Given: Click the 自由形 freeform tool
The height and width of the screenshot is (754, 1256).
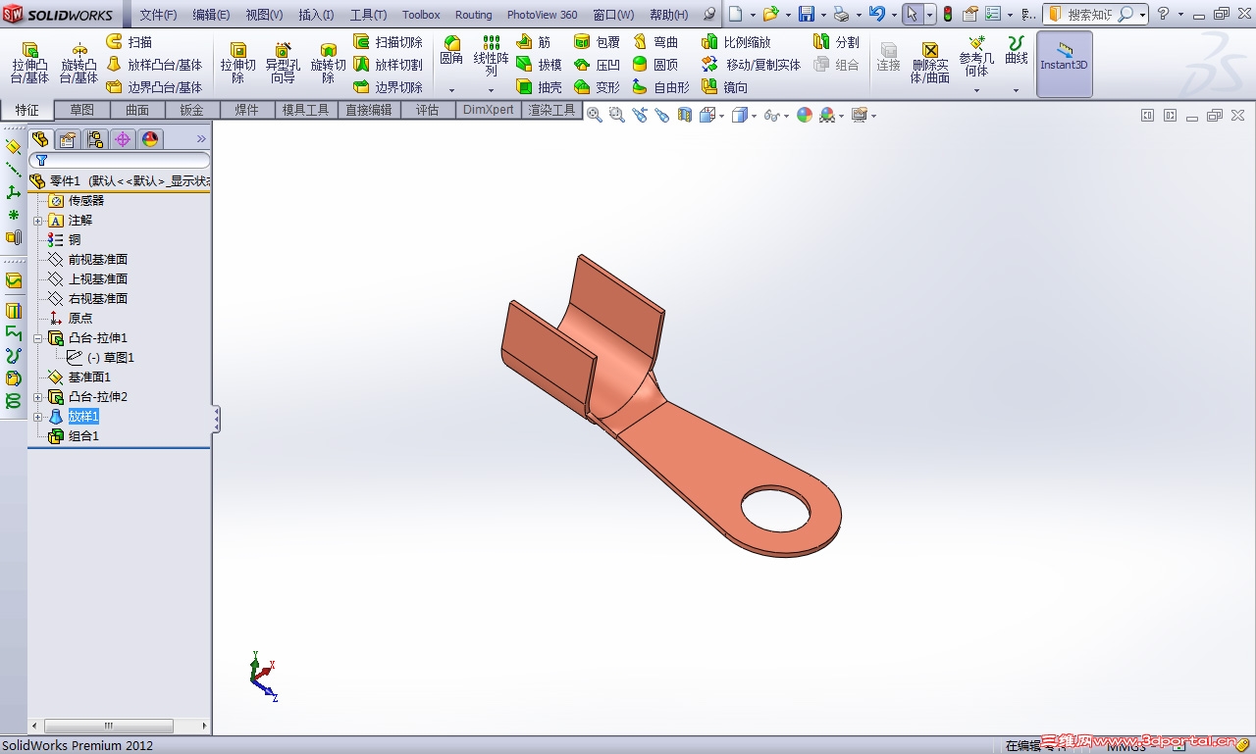Looking at the screenshot, I should [660, 87].
